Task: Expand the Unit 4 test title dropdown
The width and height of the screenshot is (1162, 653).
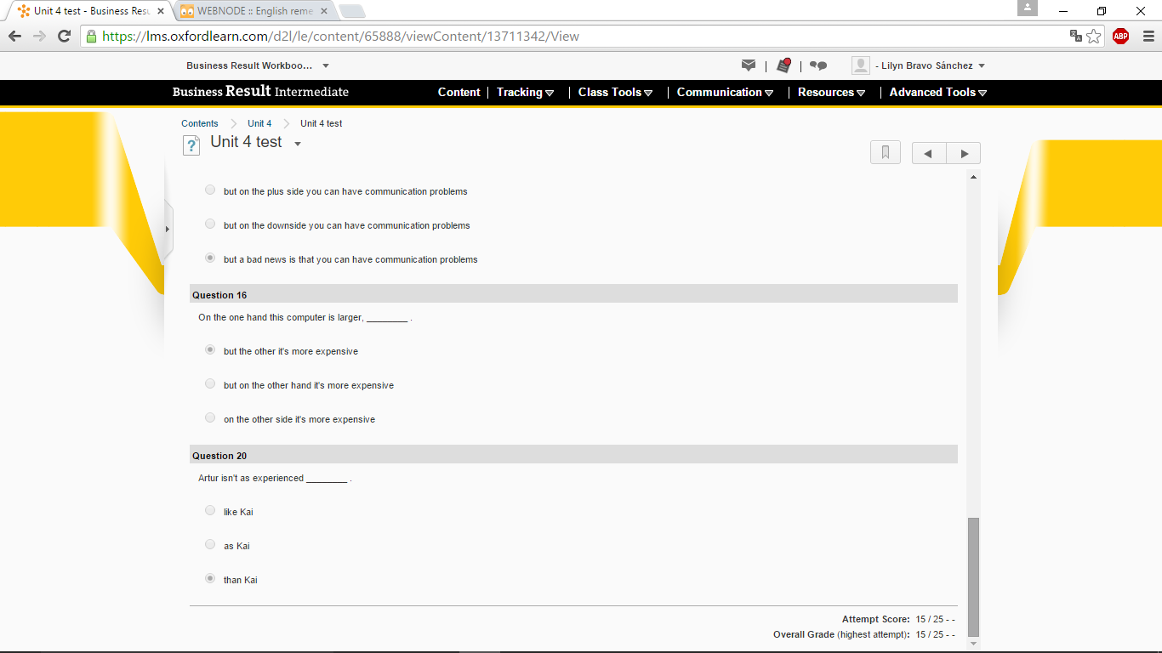Action: click(x=298, y=144)
